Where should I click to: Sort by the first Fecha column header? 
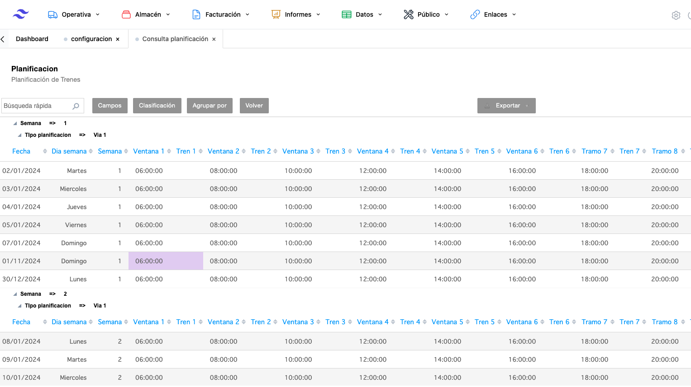coord(21,151)
